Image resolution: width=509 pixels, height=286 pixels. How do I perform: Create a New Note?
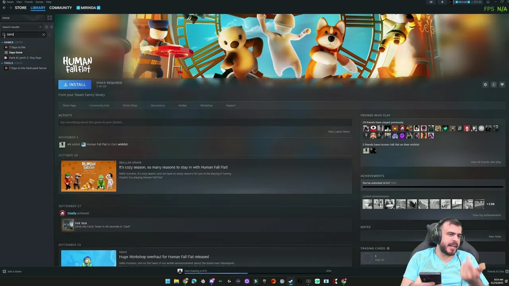click(495, 237)
